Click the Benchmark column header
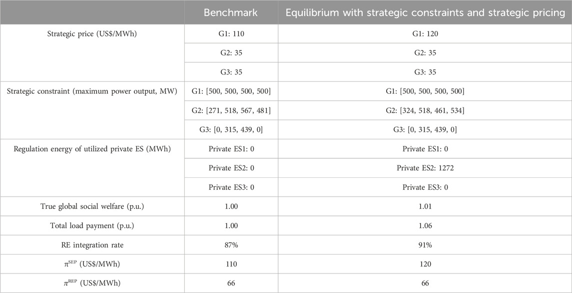The image size is (572, 293). pyautogui.click(x=231, y=12)
